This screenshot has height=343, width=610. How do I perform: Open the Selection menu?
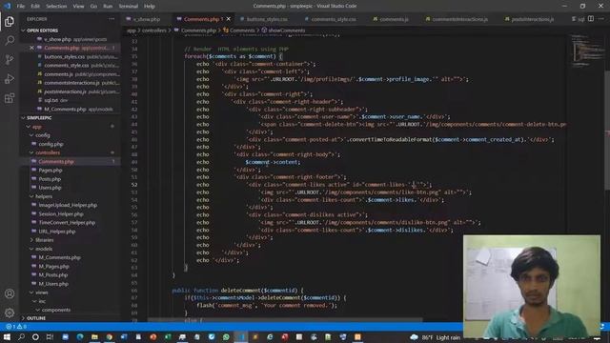click(x=56, y=7)
